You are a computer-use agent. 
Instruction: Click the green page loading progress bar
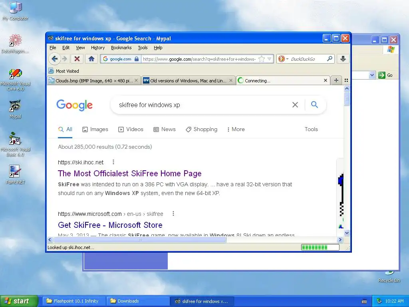pyautogui.click(x=320, y=247)
